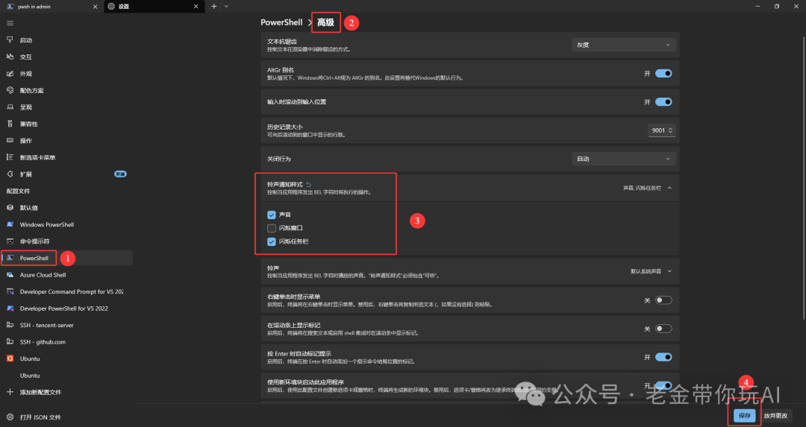The width and height of the screenshot is (806, 427).
Task: Check the 闪烁窗口 checkbox
Action: pos(272,228)
